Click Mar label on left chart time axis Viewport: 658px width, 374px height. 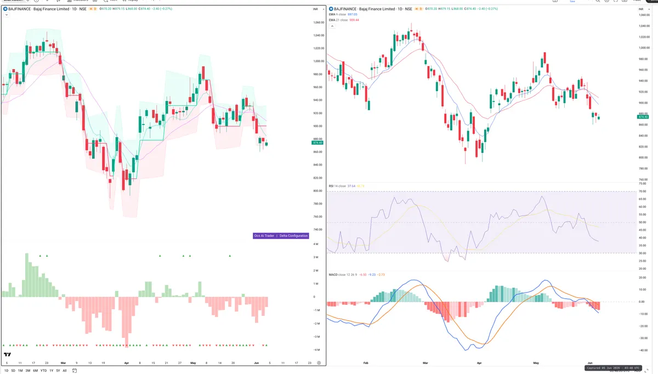[63, 363]
